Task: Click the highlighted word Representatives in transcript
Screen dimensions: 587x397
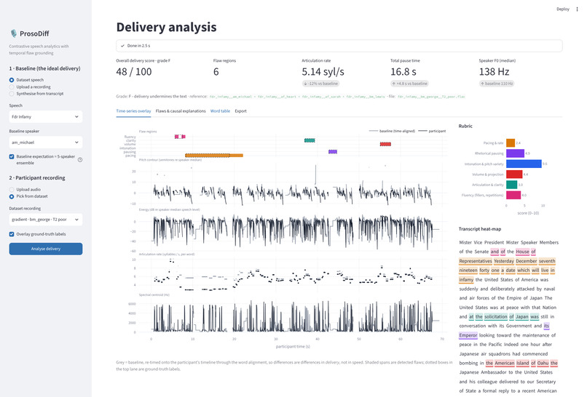Action: (476, 261)
